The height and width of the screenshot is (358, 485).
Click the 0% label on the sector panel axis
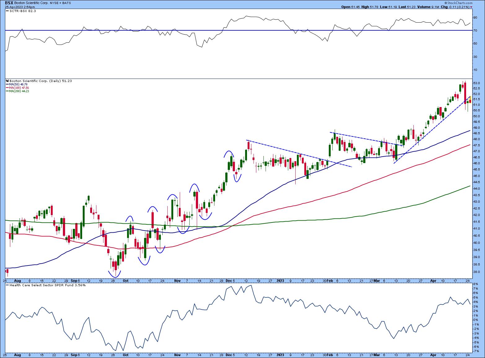coord(475,320)
